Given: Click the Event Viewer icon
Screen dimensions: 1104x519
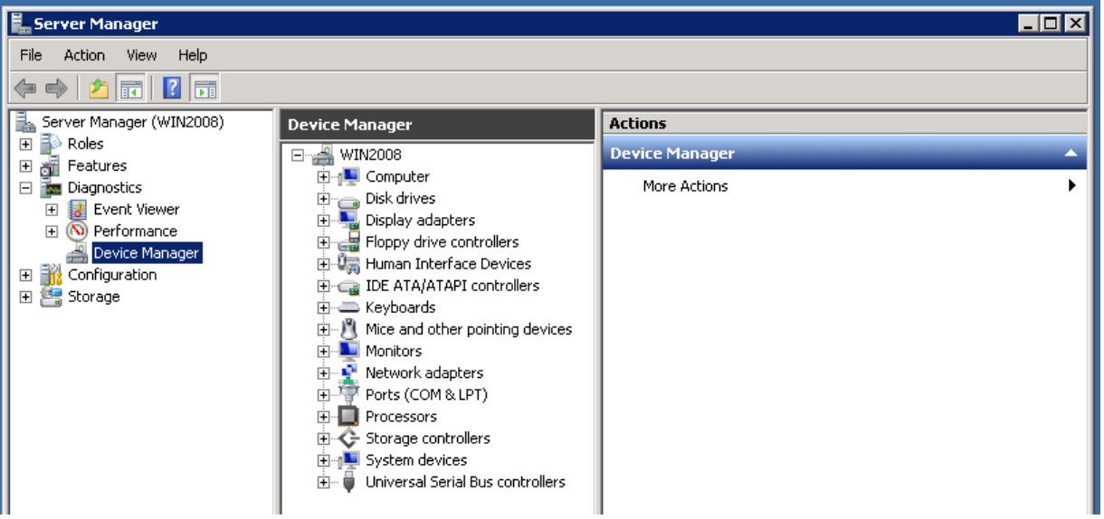Looking at the screenshot, I should point(78,209).
